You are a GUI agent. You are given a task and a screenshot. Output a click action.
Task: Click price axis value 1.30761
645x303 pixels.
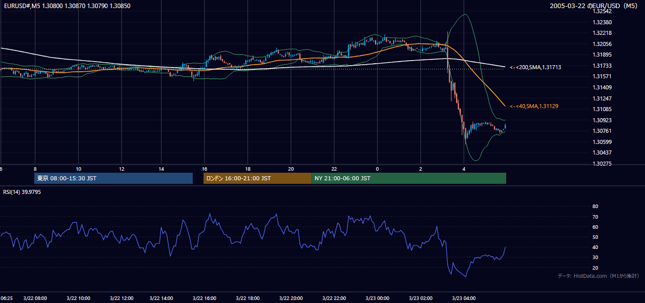(602, 131)
